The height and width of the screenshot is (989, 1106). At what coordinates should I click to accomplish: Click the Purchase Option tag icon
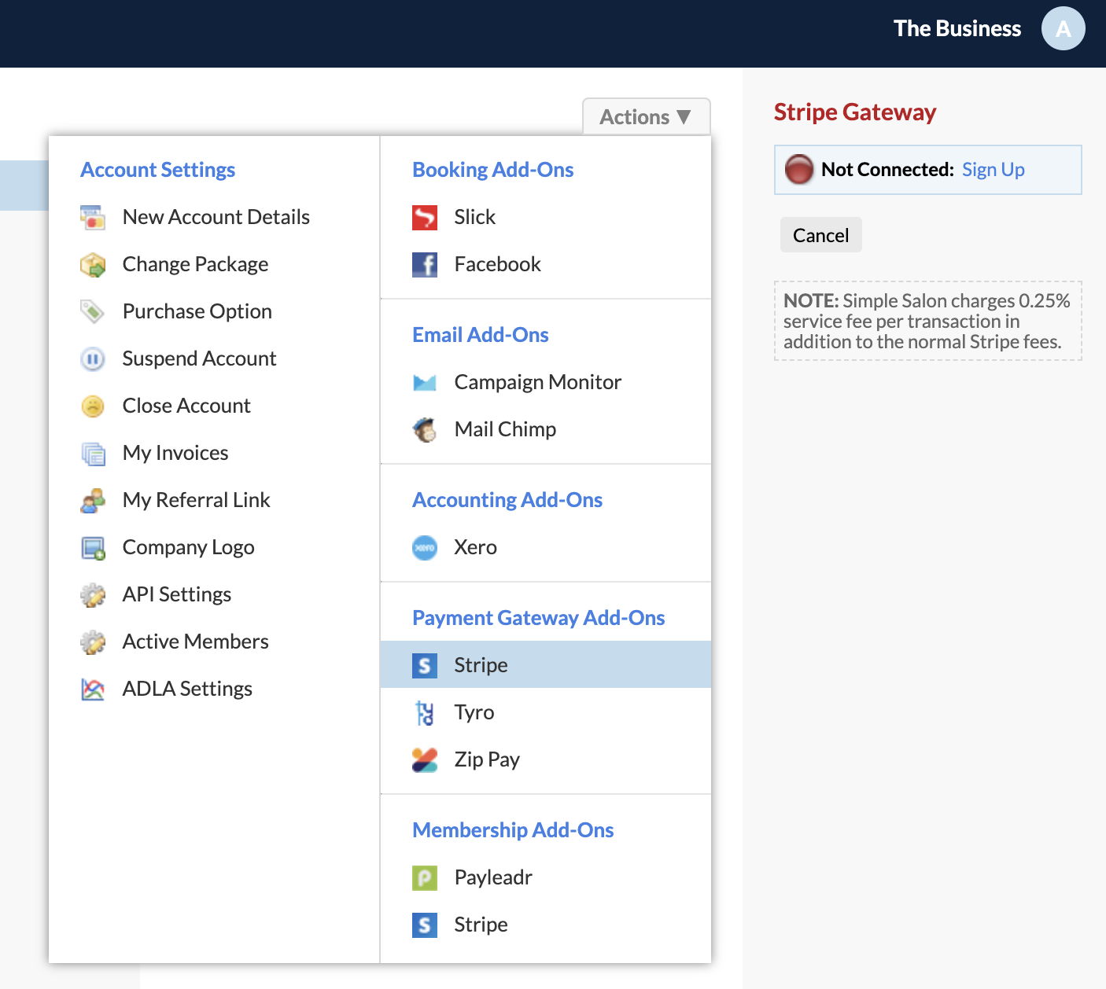tap(93, 311)
